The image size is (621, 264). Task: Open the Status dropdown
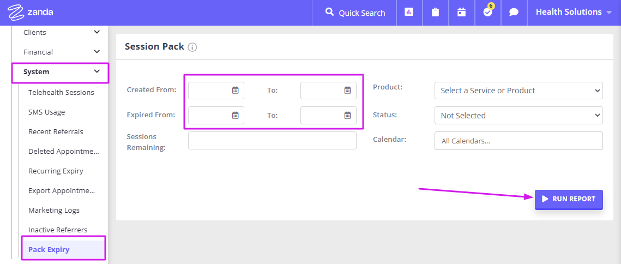(518, 115)
